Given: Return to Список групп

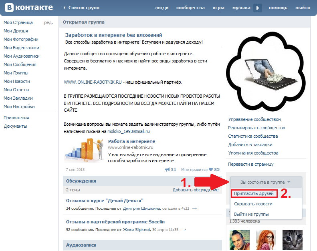Looking at the screenshot, I should tap(84, 8).
